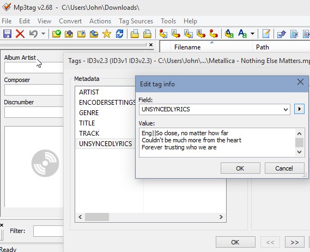Click the red X Remove tag icon
The image size is (310, 252).
(20, 34)
